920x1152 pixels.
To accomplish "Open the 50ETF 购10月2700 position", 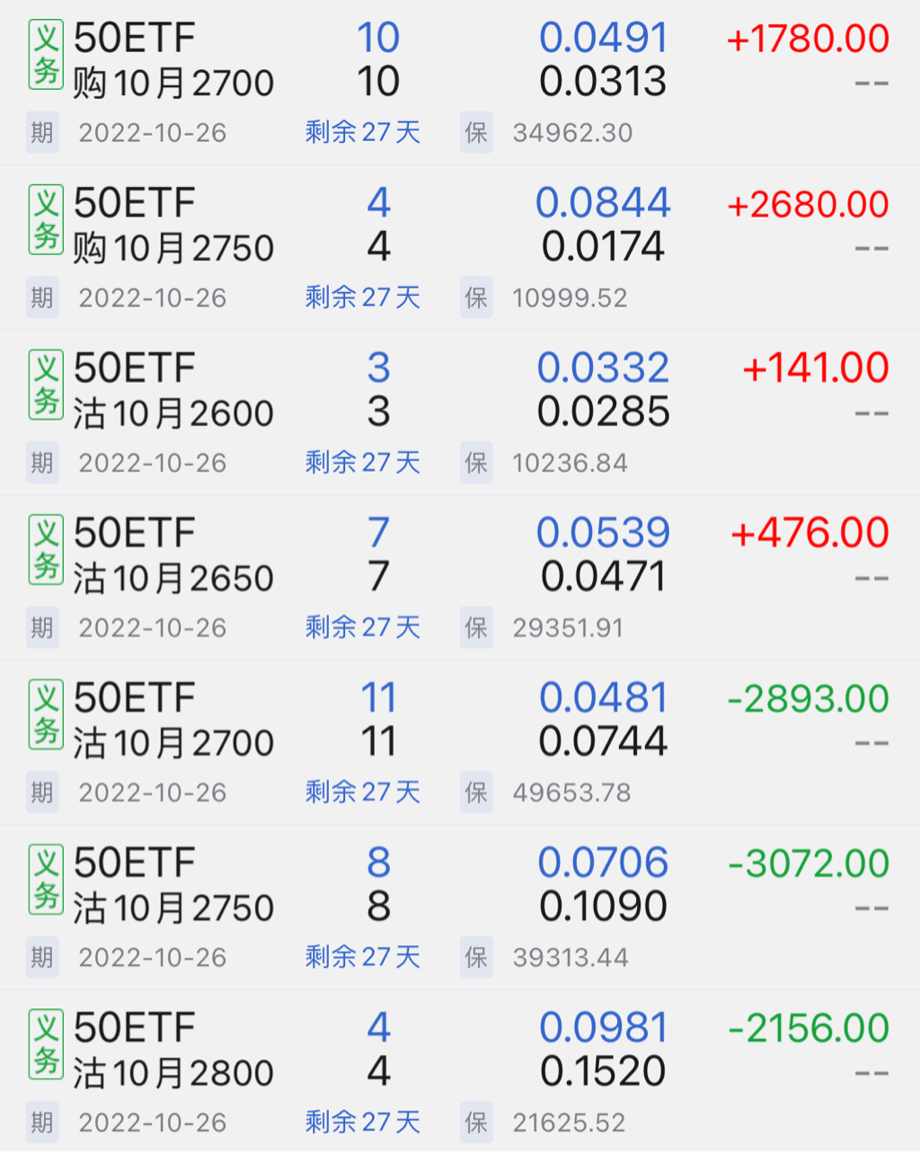I will pyautogui.click(x=173, y=60).
